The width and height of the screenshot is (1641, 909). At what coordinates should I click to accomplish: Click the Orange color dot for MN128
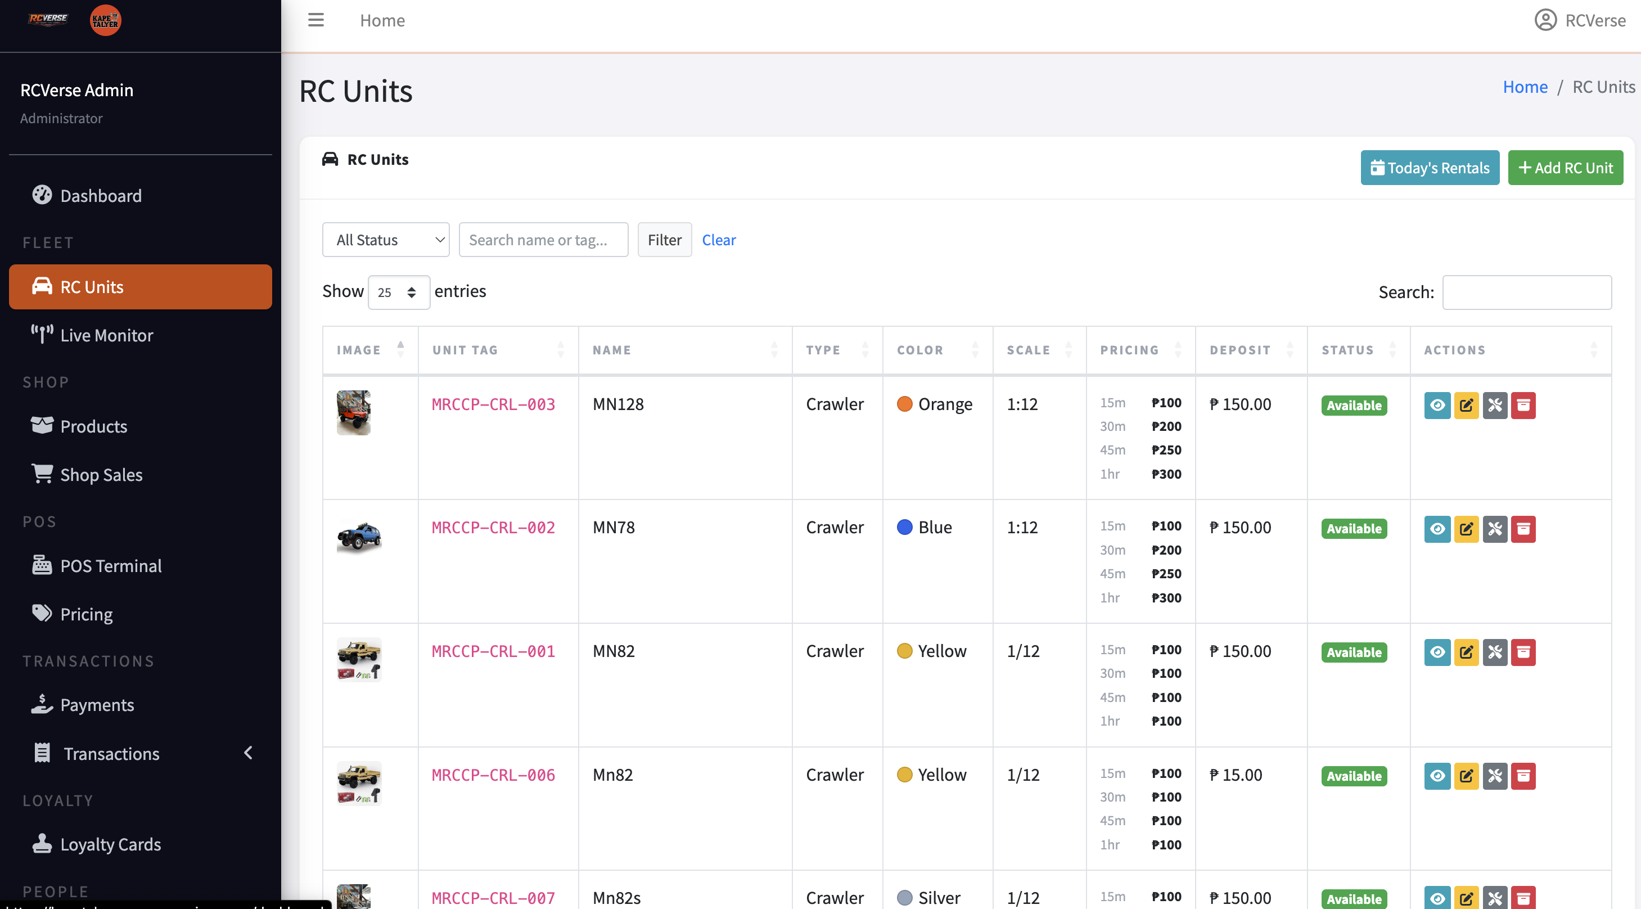(x=905, y=404)
